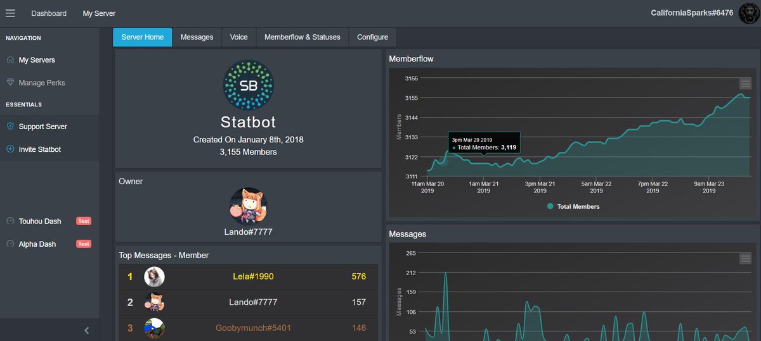The image size is (761, 341).
Task: Click the Lando#7777 name under Owner
Action: [x=249, y=232]
